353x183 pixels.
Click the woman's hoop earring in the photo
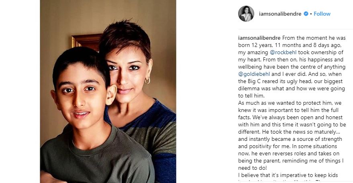click(x=147, y=81)
